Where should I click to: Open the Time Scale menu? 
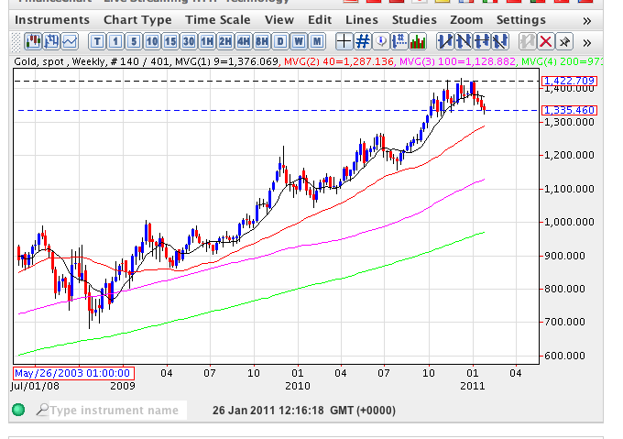point(218,20)
